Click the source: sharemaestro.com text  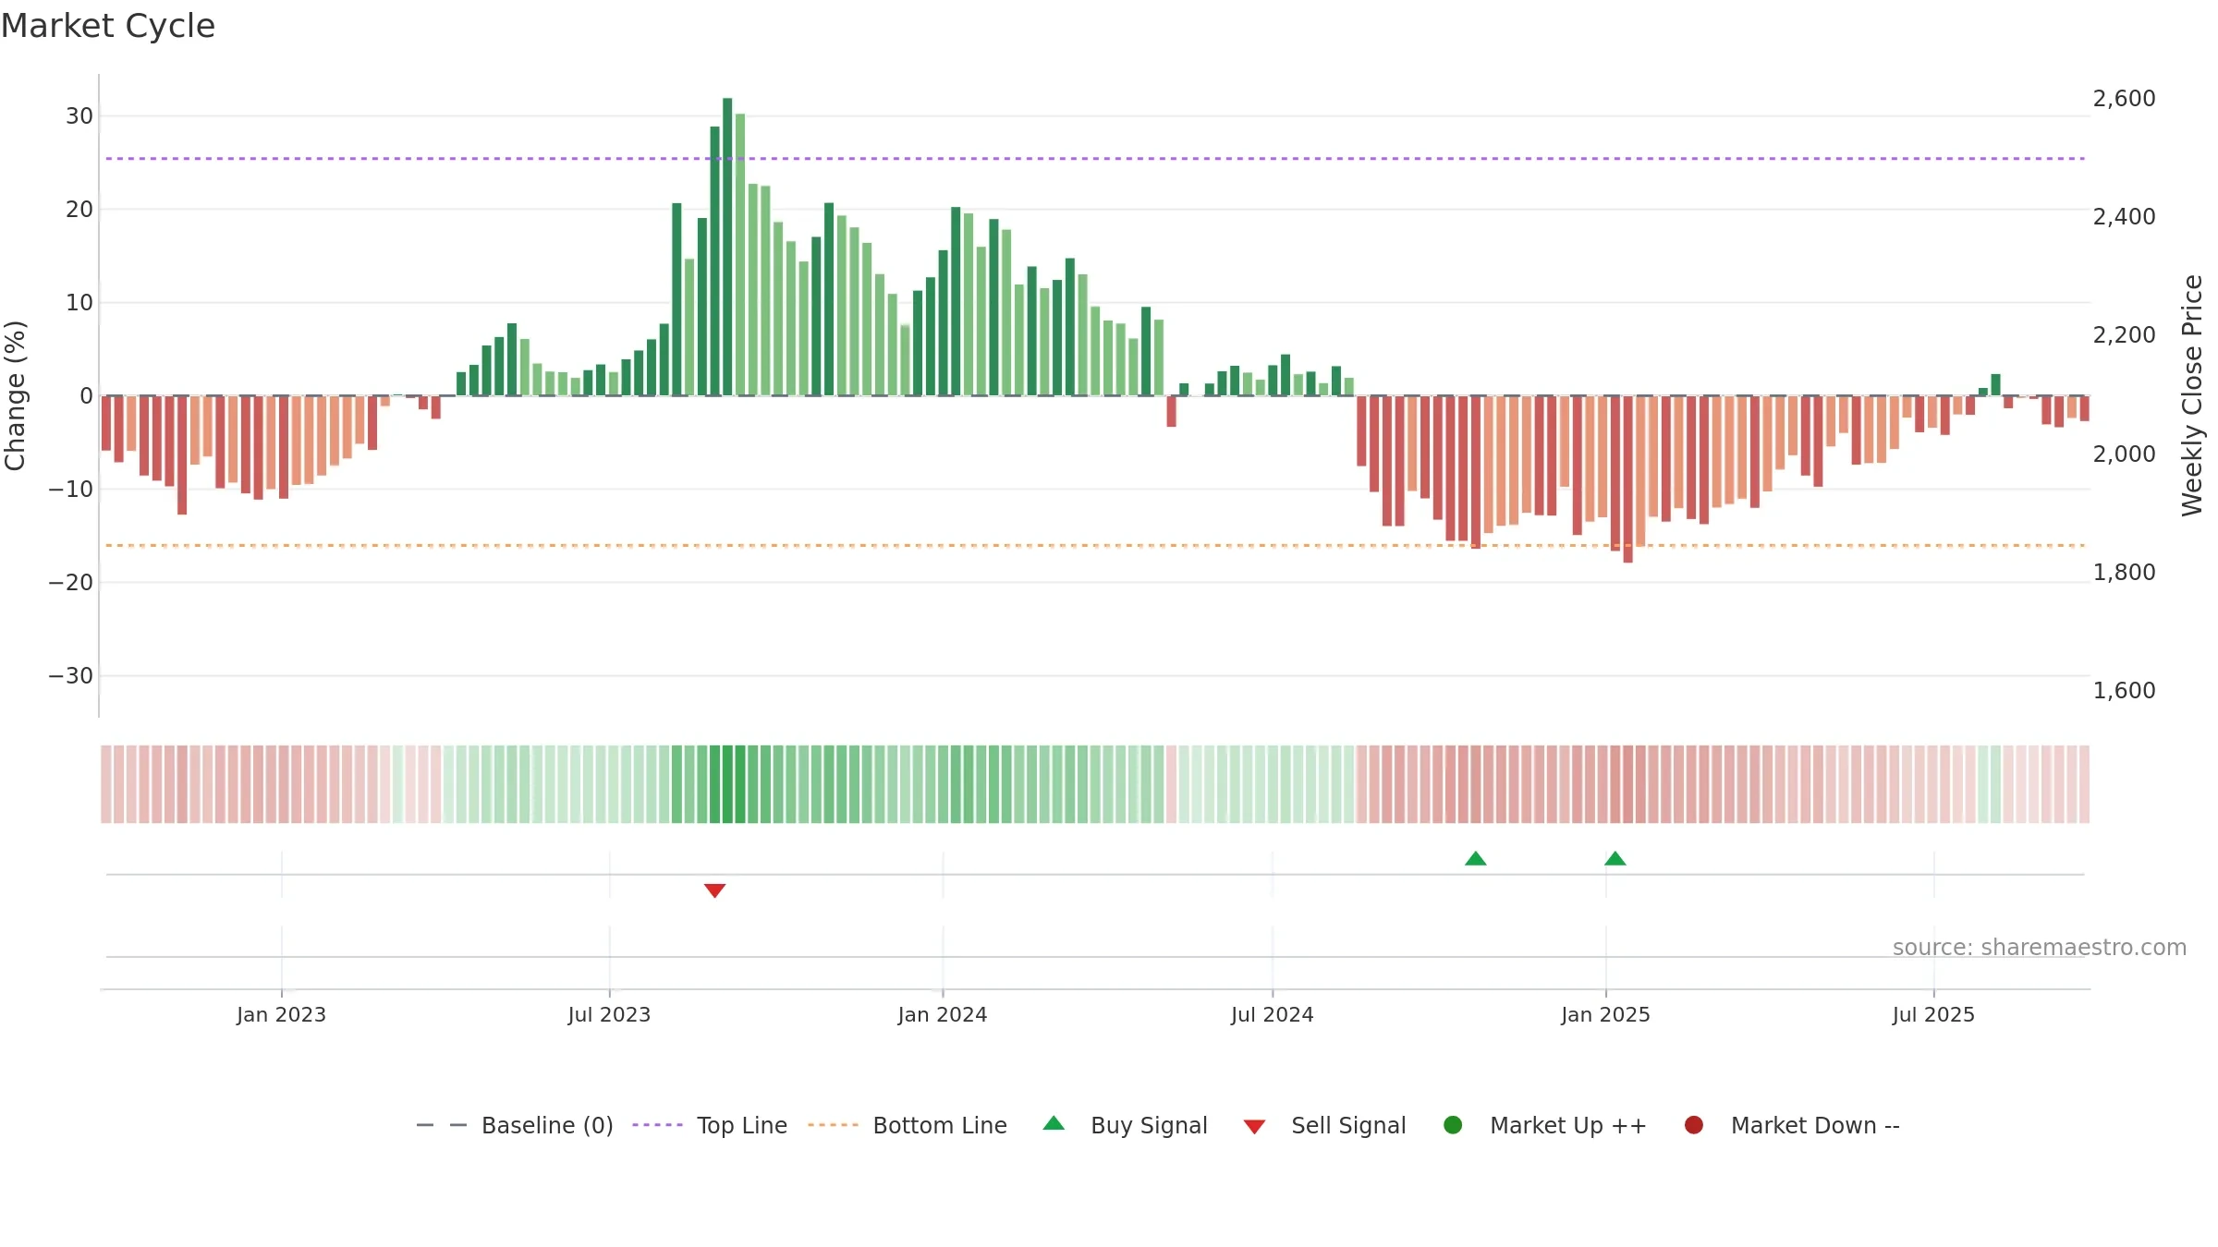pyautogui.click(x=2040, y=947)
